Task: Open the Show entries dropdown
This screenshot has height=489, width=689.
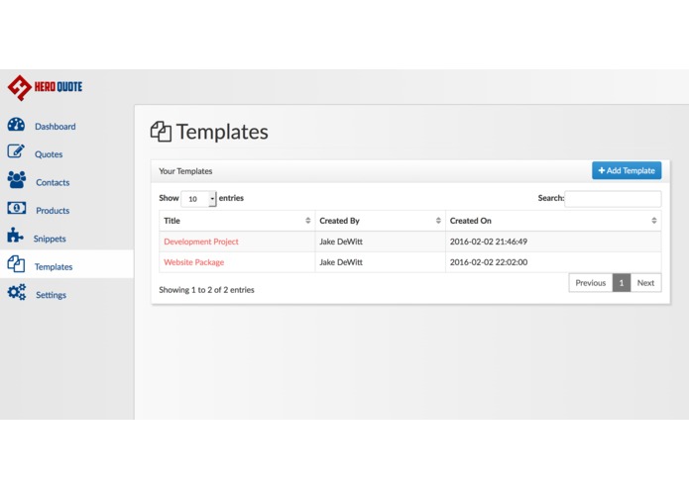Action: [x=198, y=199]
